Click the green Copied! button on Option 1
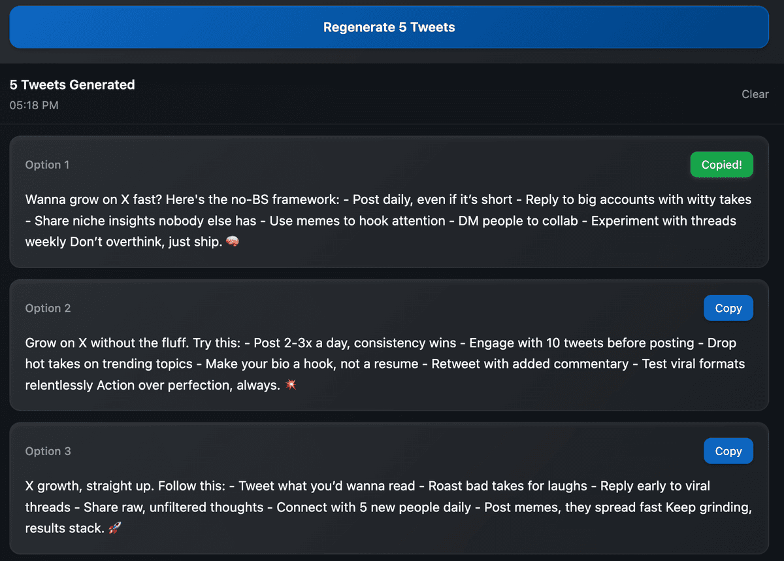Viewport: 784px width, 561px height. (x=721, y=165)
